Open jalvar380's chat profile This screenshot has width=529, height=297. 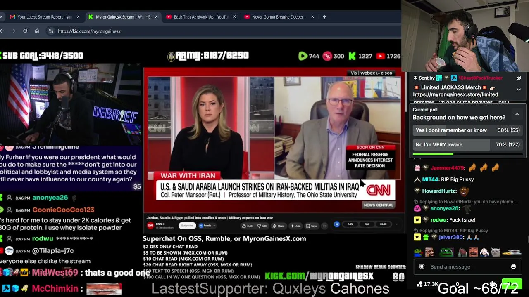coord(450,237)
